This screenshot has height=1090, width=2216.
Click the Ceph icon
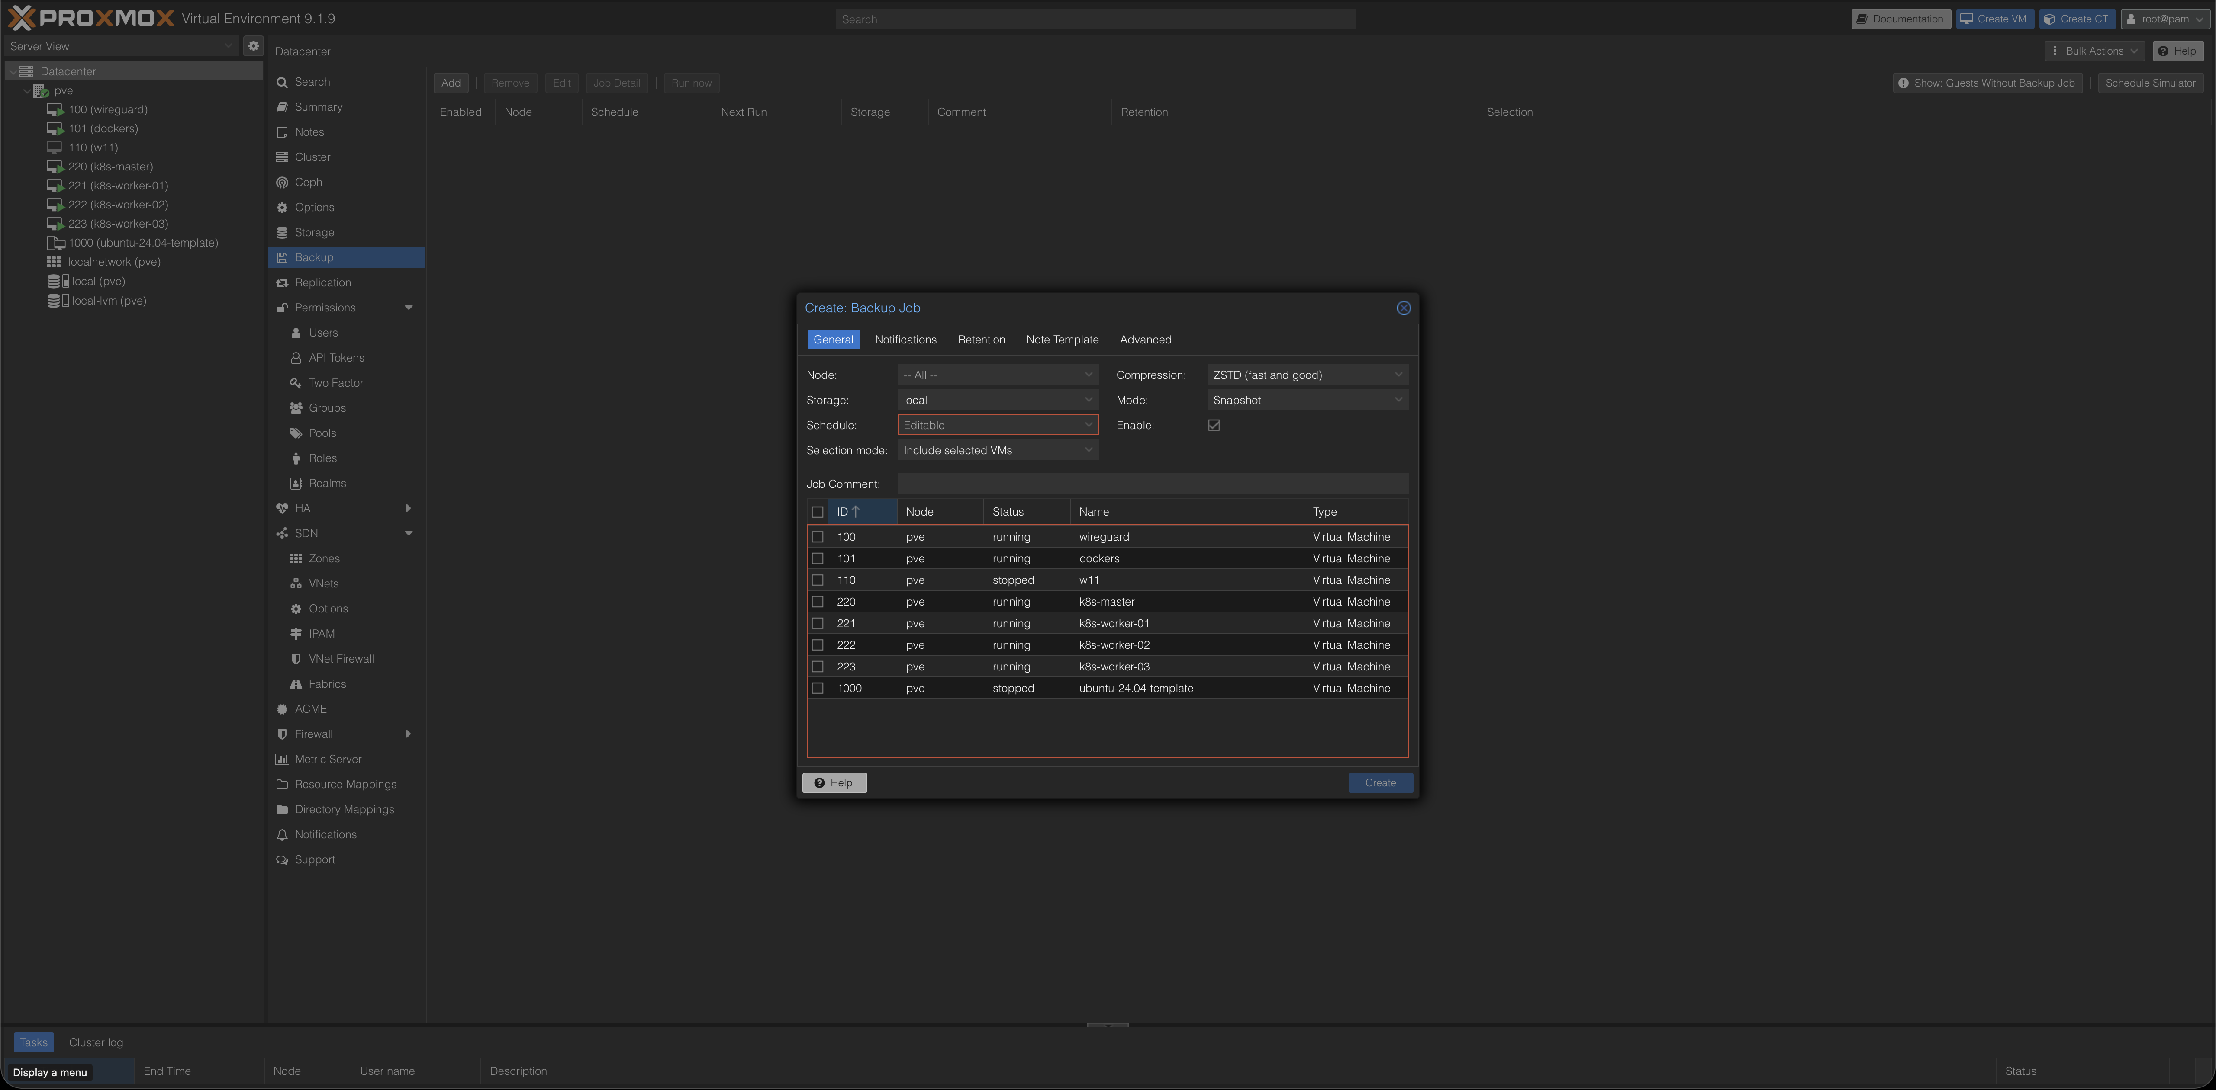282,182
